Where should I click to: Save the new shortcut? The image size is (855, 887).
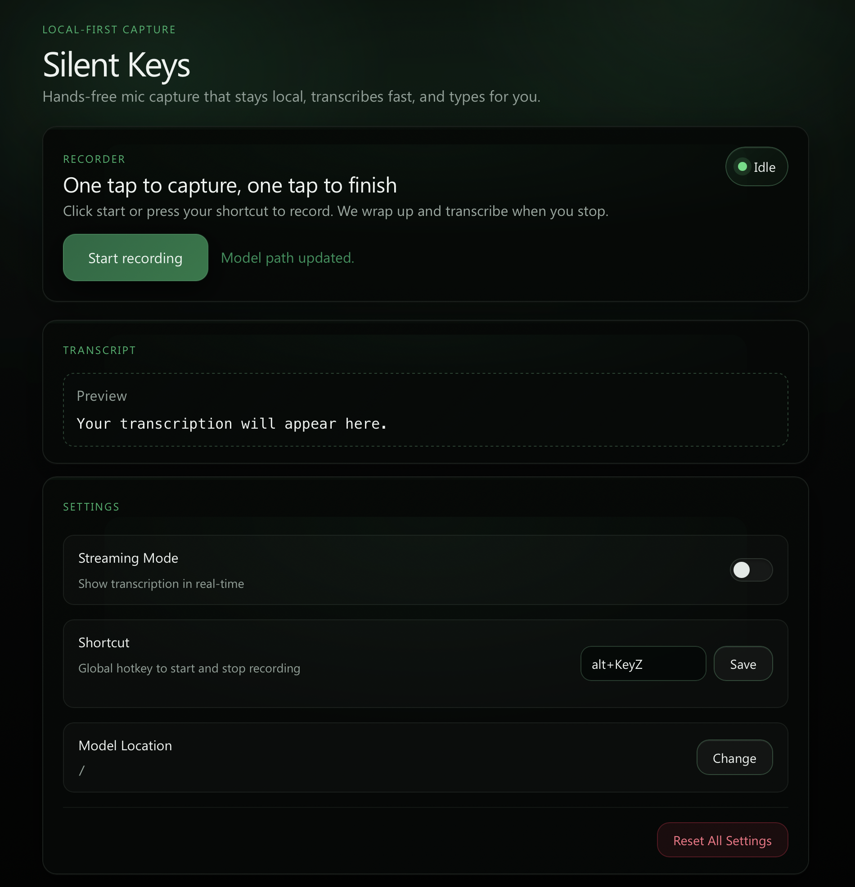[x=742, y=663]
